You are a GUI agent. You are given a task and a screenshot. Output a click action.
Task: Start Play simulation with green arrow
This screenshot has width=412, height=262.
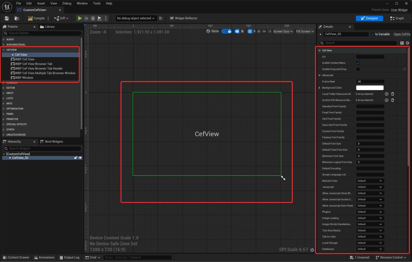pos(80,18)
